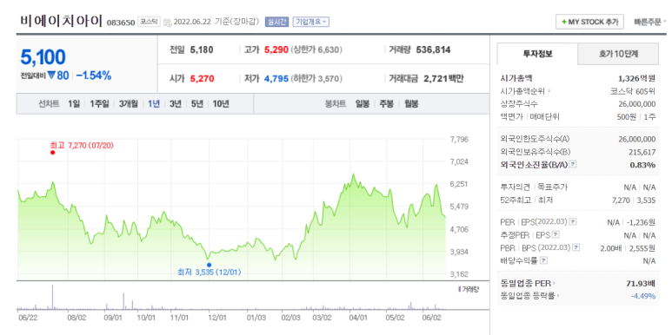Screen dimensions: 672x335
Task: Click 저가 value 4,795
Action: click(276, 79)
